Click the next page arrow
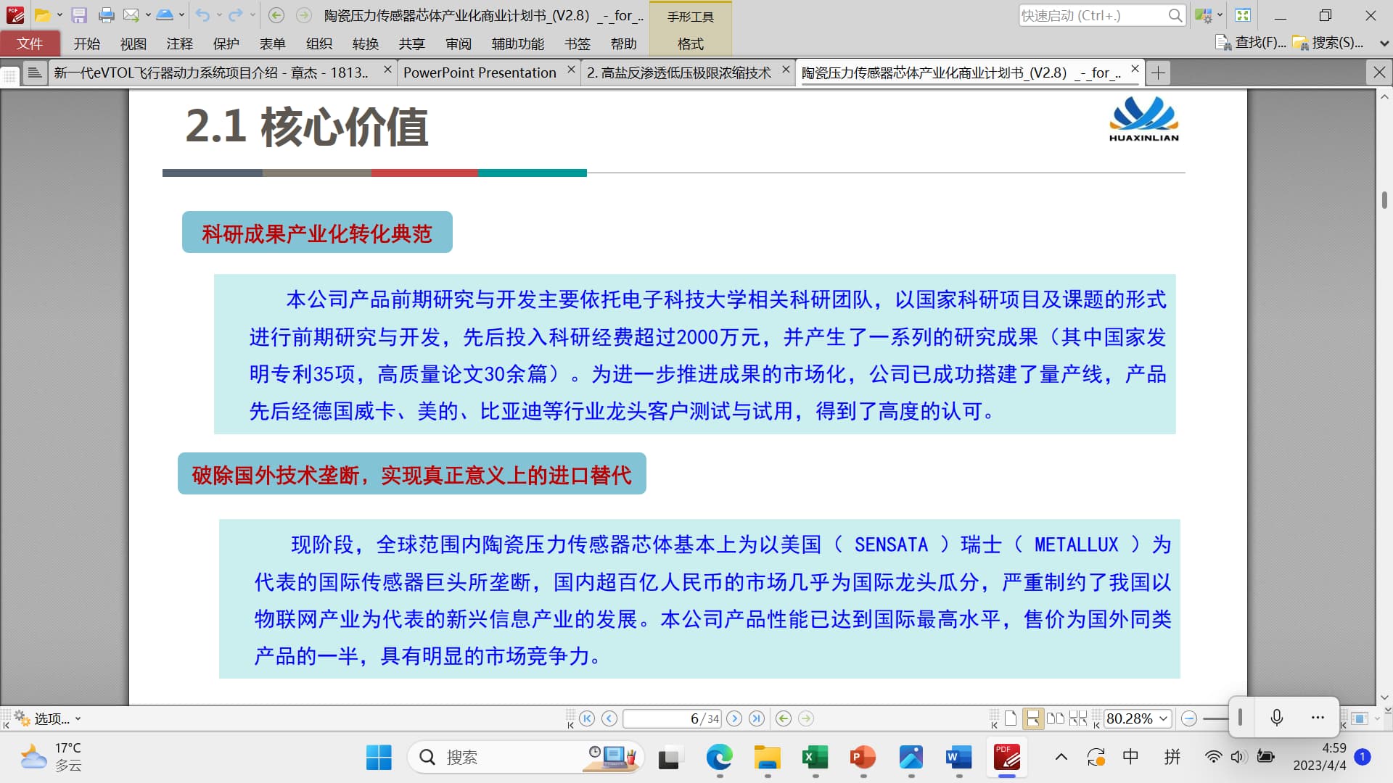This screenshot has height=783, width=1393. (734, 718)
